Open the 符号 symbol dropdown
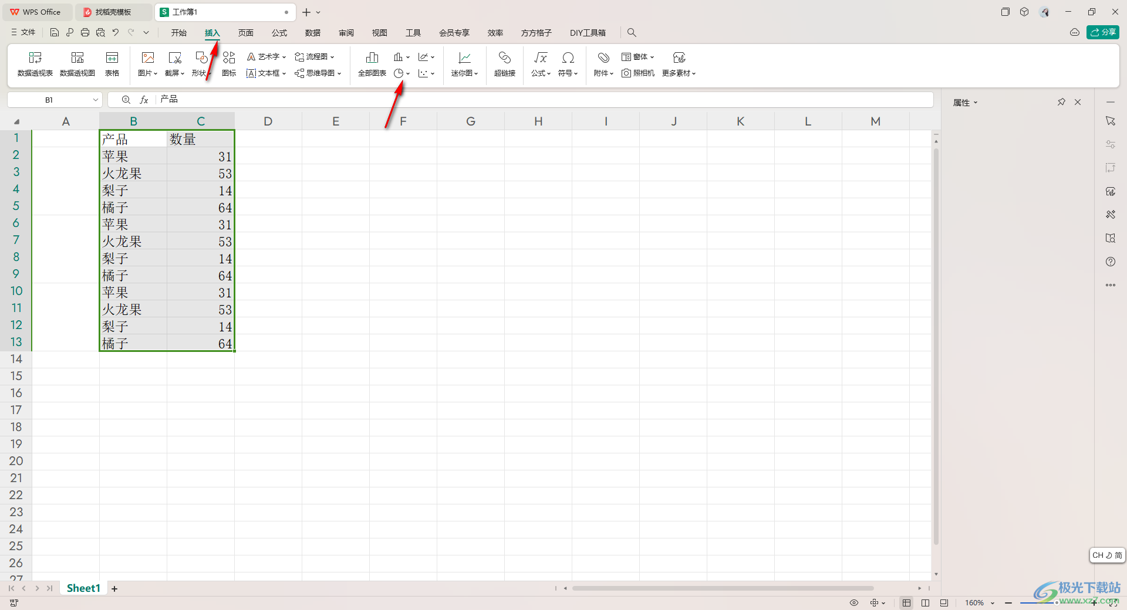 tap(568, 64)
